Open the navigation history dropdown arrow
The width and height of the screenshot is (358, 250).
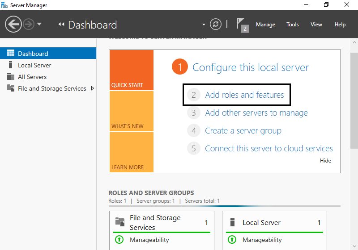point(39,24)
